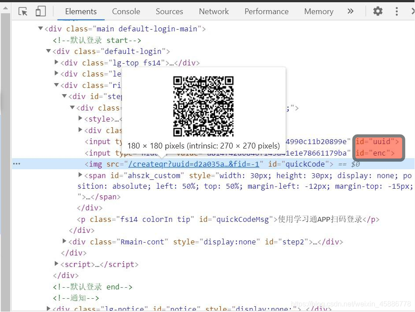This screenshot has height=312, width=415.
Task: Expand the style element node
Action: [80, 118]
